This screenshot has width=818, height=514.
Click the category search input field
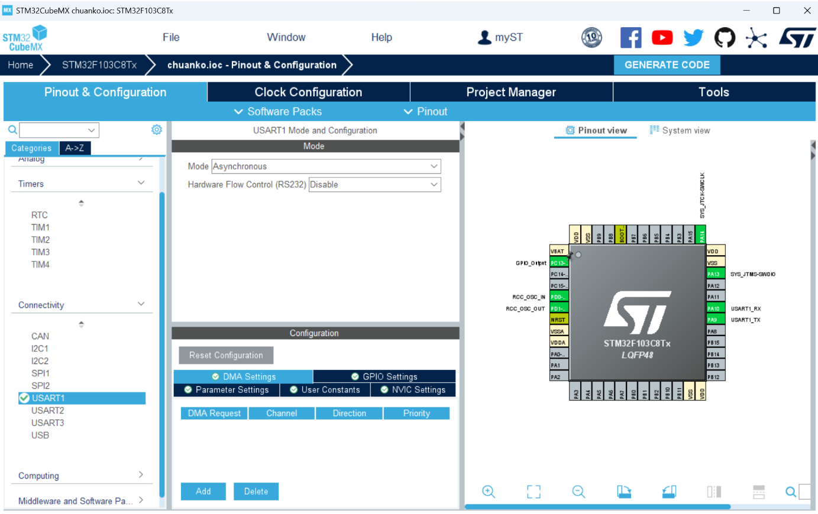click(x=53, y=130)
